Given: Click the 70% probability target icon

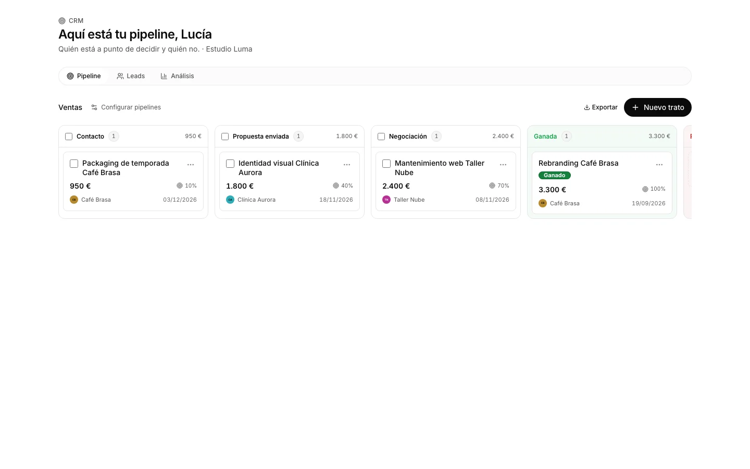Looking at the screenshot, I should click(x=492, y=186).
